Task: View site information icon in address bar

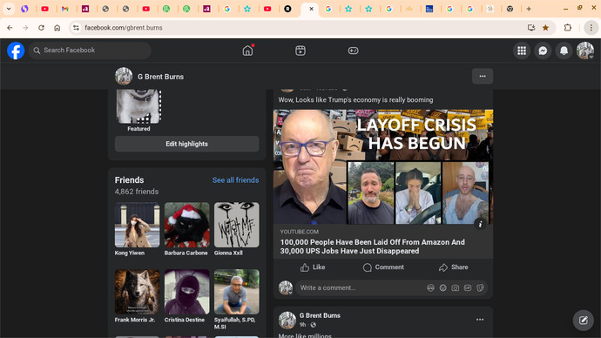Action: (76, 28)
